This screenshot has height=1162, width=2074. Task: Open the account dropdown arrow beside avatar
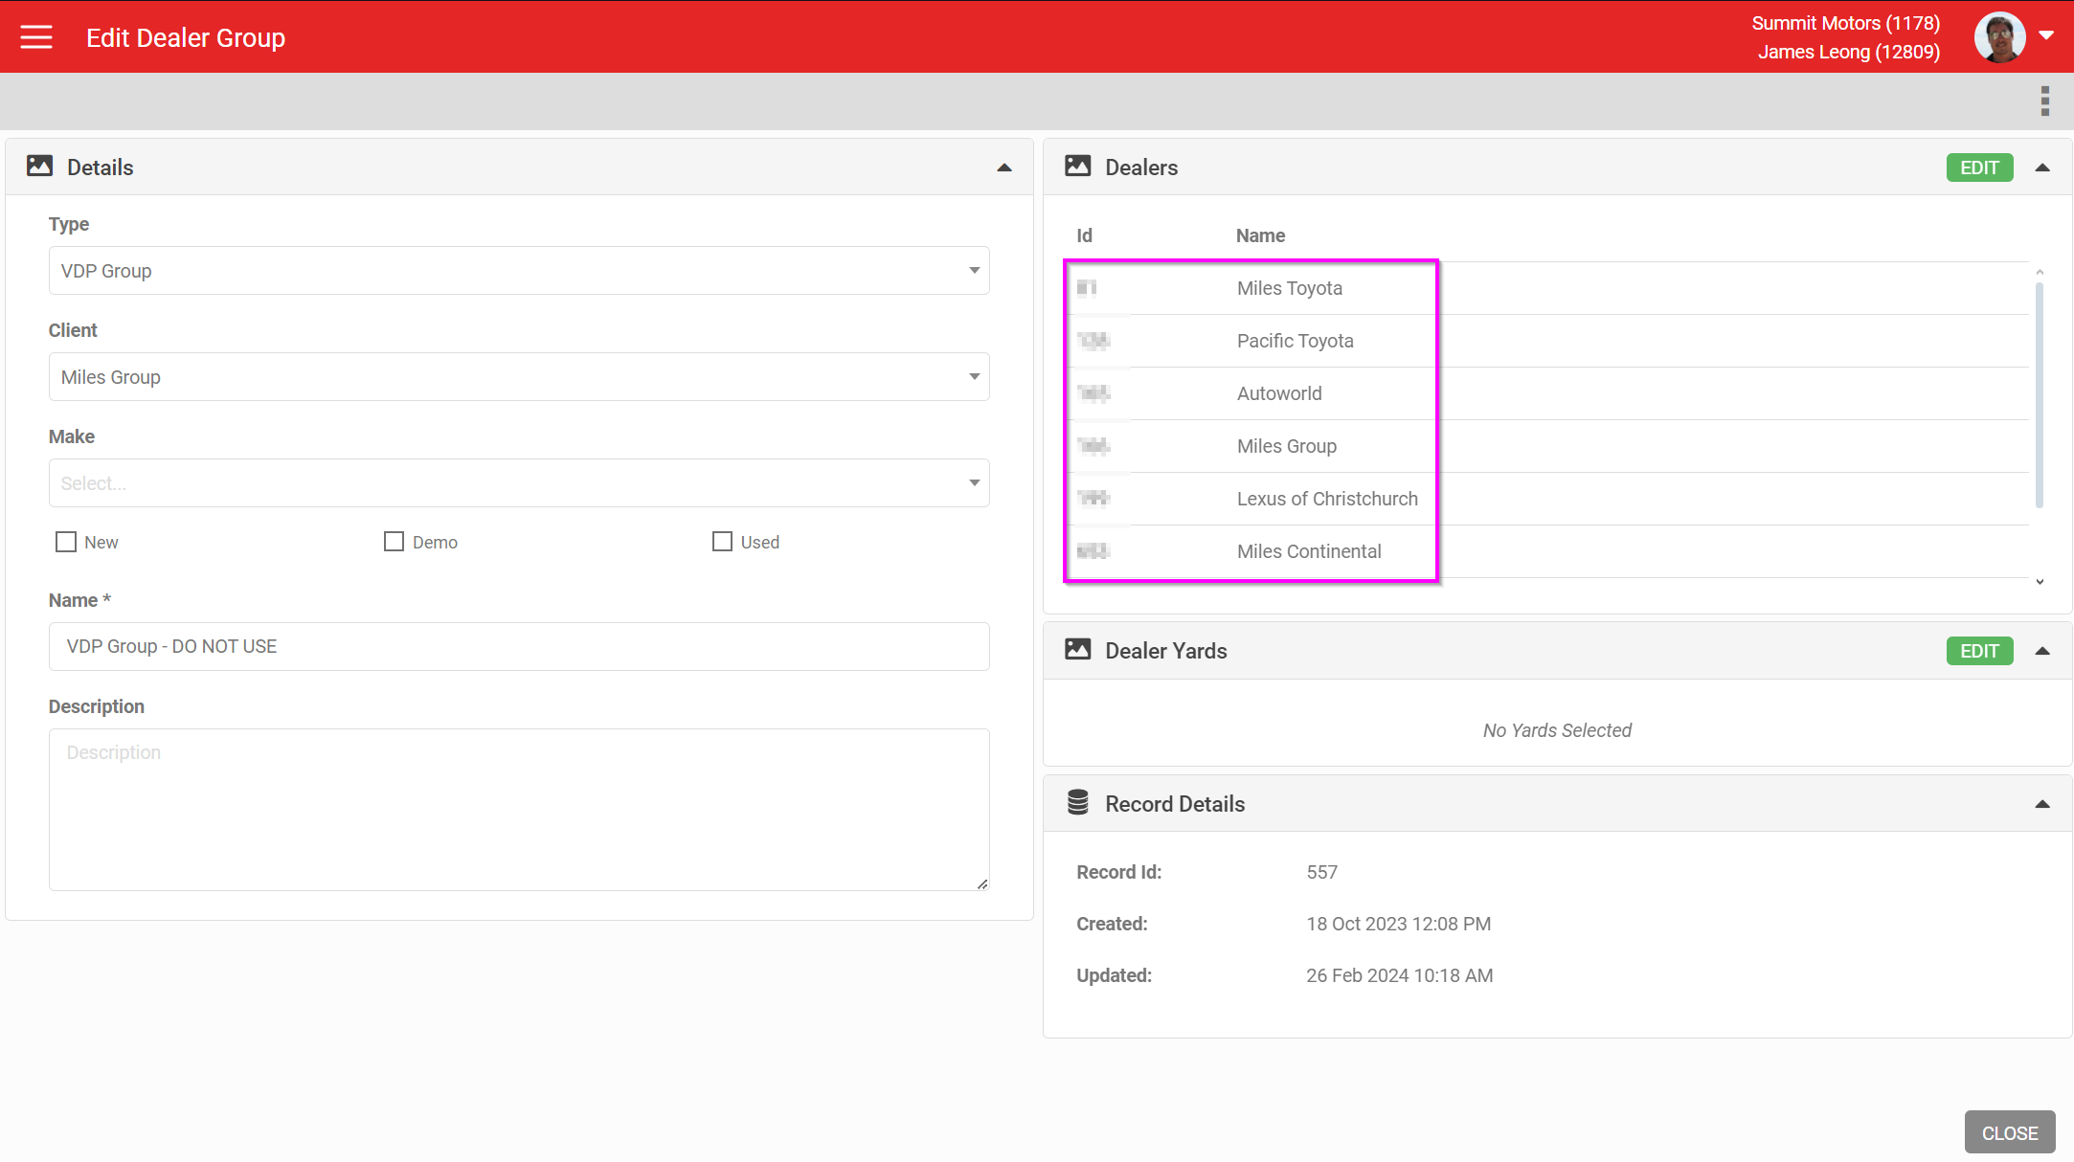[x=2046, y=36]
